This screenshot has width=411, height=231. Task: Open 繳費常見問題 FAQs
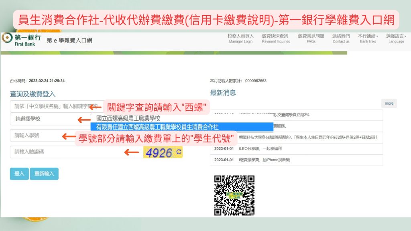311,38
